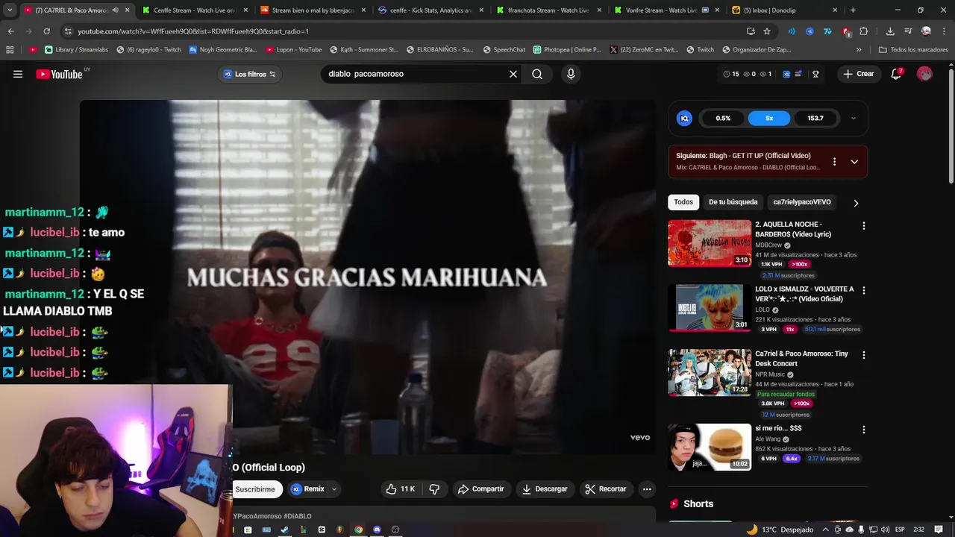The width and height of the screenshot is (955, 537).
Task: Open the Remix dropdown arrow
Action: [334, 489]
